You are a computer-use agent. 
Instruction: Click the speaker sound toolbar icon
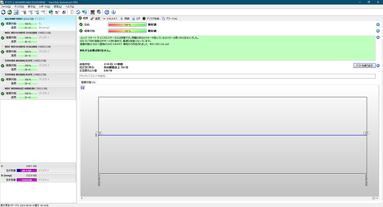coord(99,12)
